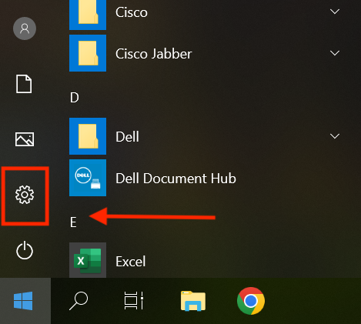Jump to letter D section header
The image size is (361, 324).
click(75, 98)
